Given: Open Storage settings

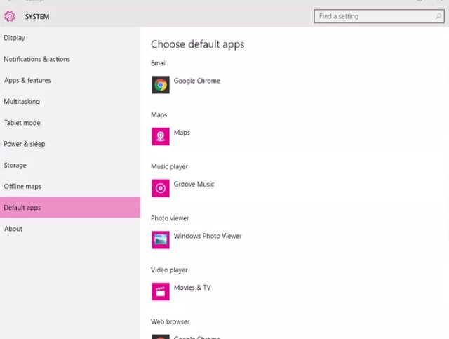Looking at the screenshot, I should pos(70,165).
